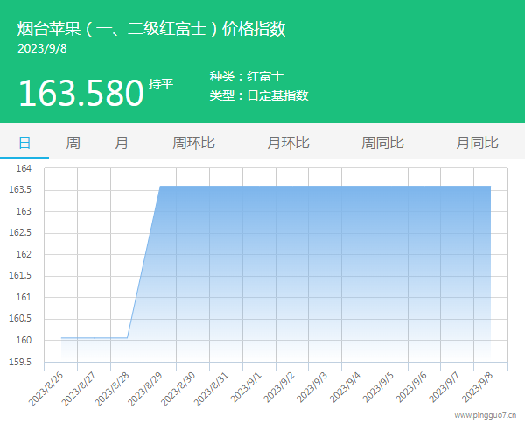Click the 类型：日定基指数 label

pos(258,95)
